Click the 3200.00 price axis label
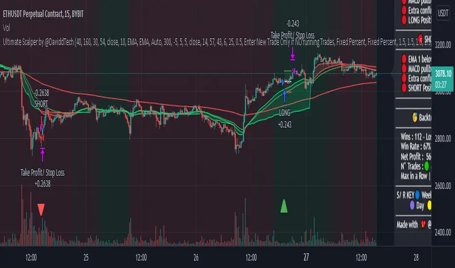 [x=443, y=45]
